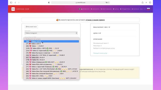This screenshot has width=161, height=90.
Task: Select option [59] Лайки RU + СНГ REAL
Action: (x=51, y=55)
